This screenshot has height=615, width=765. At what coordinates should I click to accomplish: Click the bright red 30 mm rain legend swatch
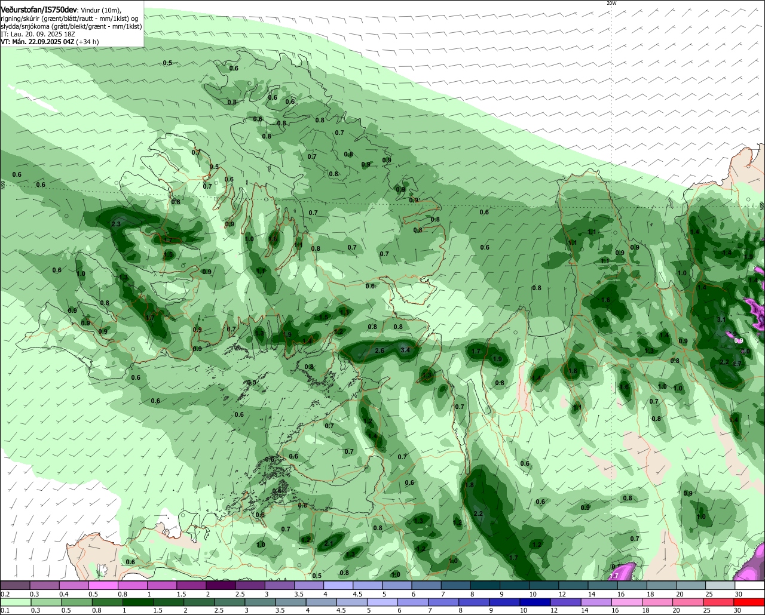(x=750, y=602)
